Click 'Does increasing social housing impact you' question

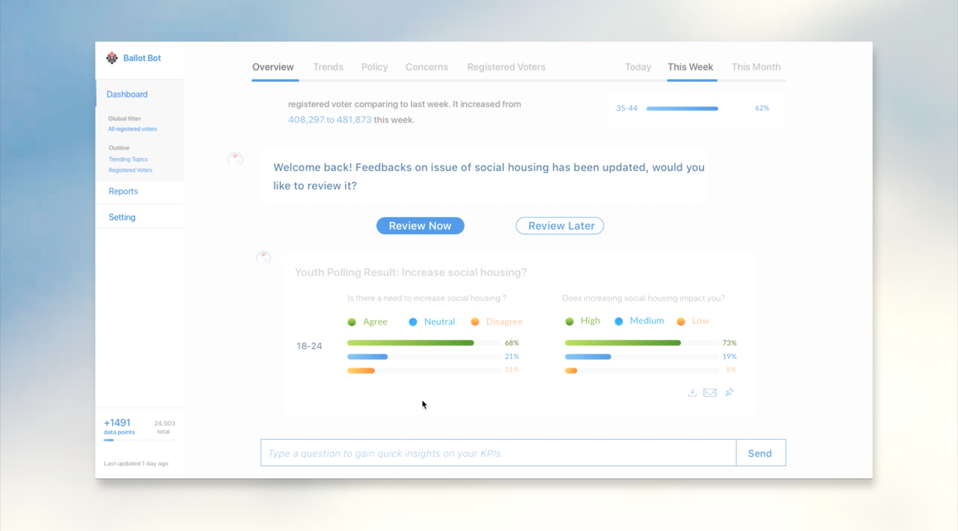coord(643,298)
